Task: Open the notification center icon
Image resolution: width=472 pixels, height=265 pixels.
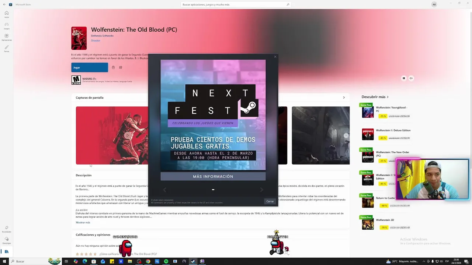Action: [466, 261]
